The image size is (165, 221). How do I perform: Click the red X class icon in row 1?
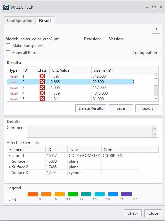(42, 76)
